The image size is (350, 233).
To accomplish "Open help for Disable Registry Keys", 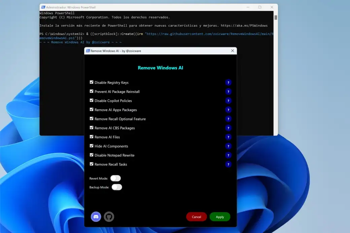I will [229, 82].
